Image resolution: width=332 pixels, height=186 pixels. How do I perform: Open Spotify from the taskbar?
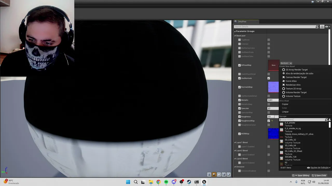[x=166, y=182]
